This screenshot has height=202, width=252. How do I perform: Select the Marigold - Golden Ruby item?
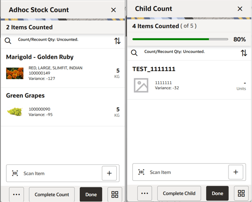click(x=63, y=68)
